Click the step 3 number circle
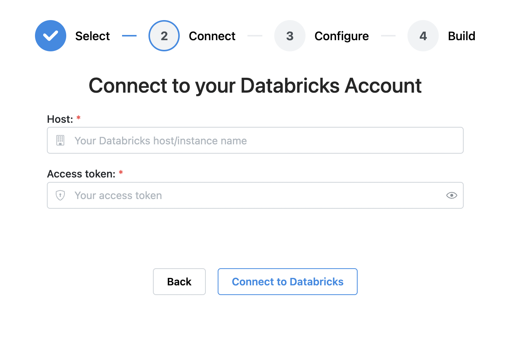The width and height of the screenshot is (518, 346). pos(290,36)
